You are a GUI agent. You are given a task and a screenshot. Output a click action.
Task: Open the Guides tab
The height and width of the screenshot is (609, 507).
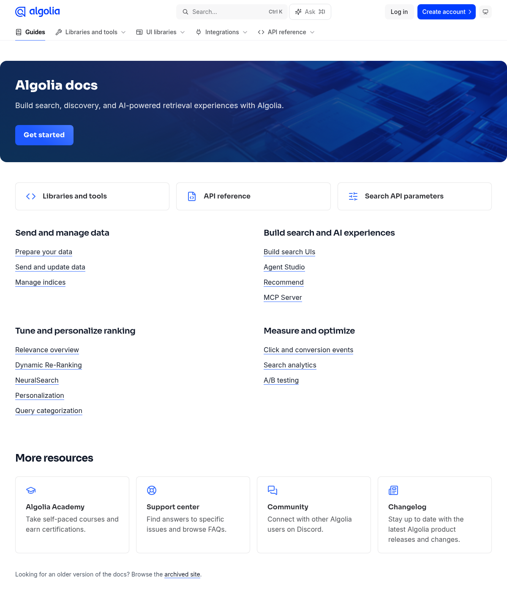pos(30,32)
